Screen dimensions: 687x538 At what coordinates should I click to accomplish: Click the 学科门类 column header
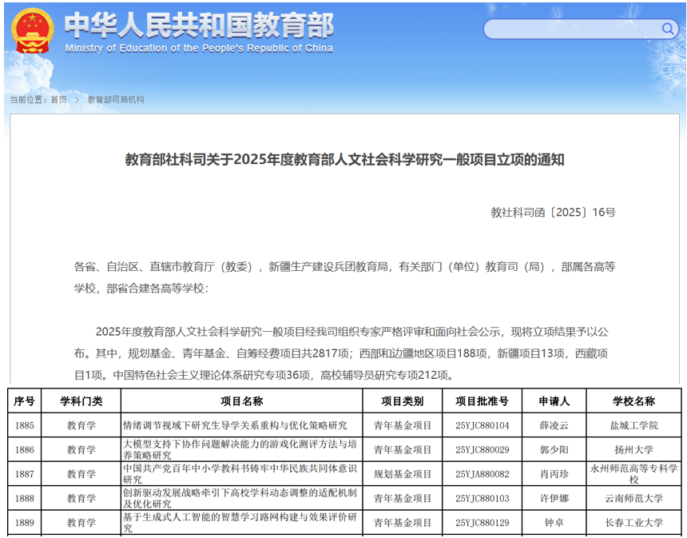(81, 401)
